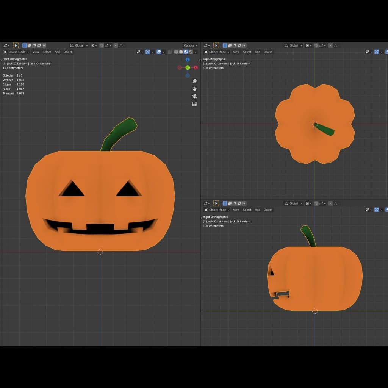Screen dimensions: 388x388
Task: Toggle camera view icon in front viewport
Action: coord(194,96)
